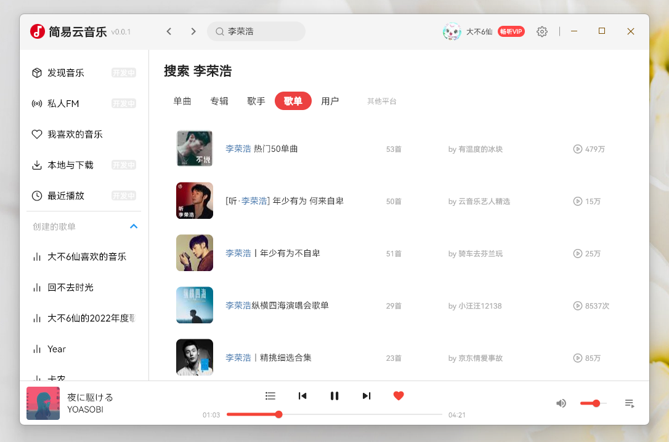Click the 畅听VIP badge
Screen dimensions: 669x442
coord(511,31)
